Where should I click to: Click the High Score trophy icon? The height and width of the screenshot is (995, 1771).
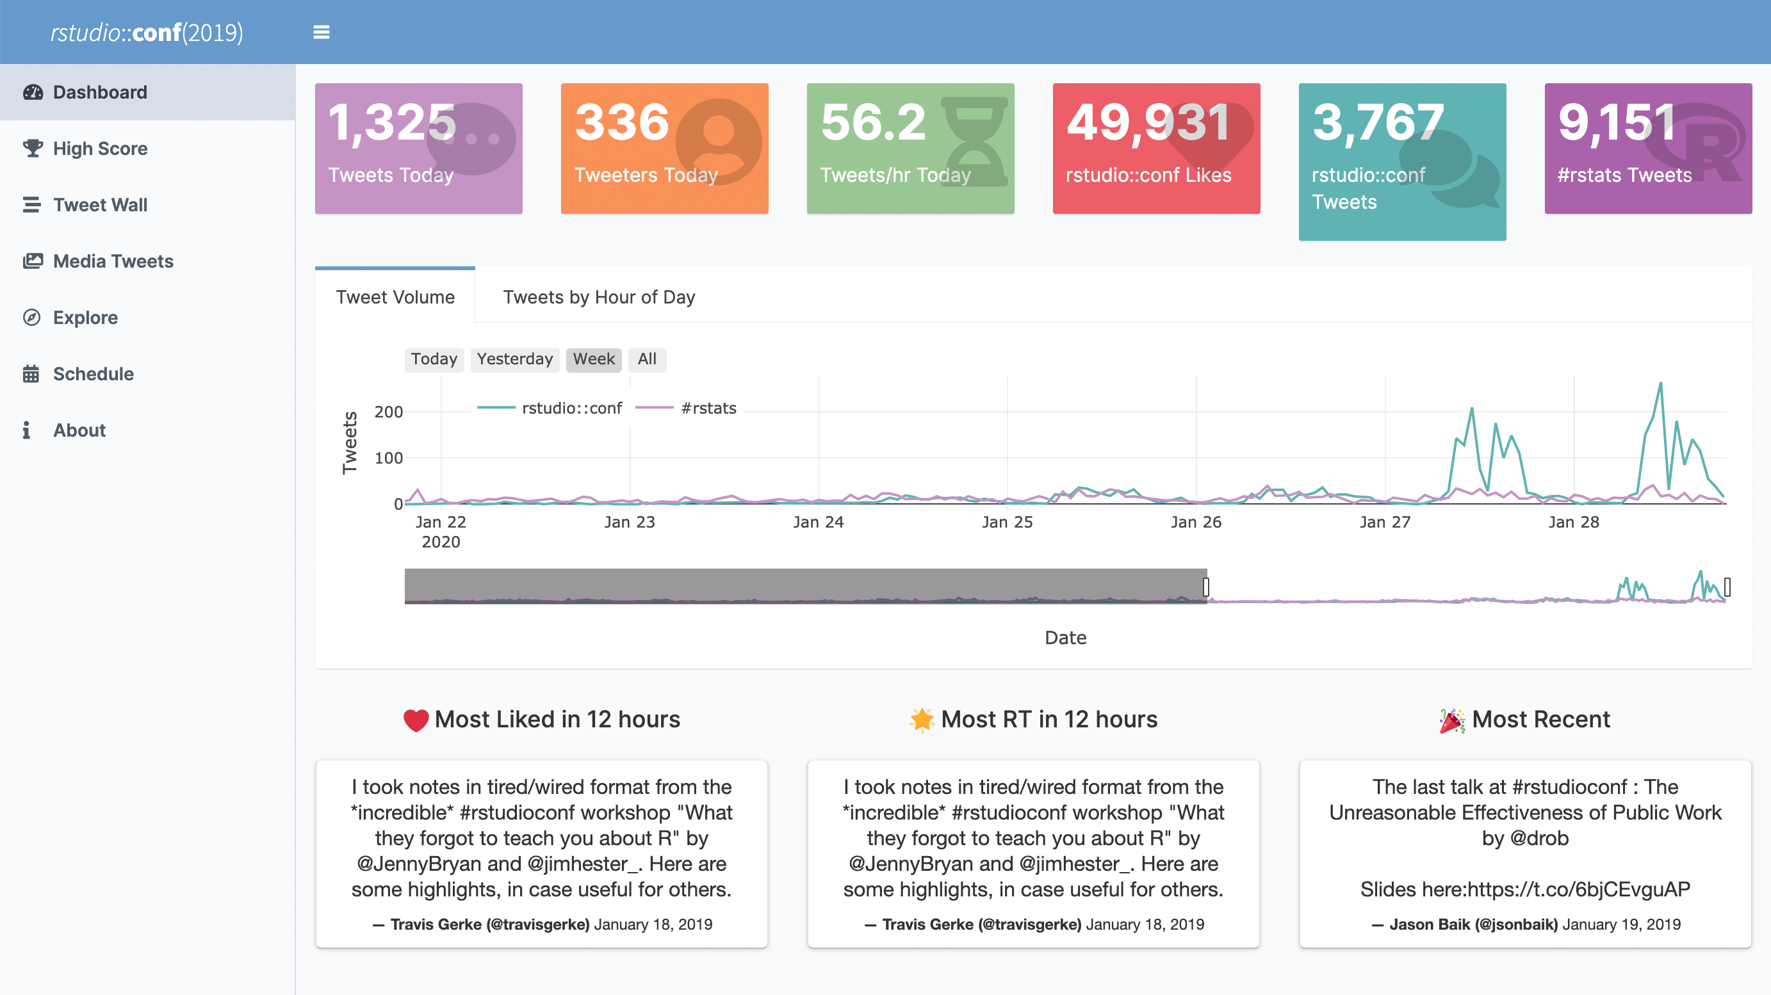tap(32, 149)
